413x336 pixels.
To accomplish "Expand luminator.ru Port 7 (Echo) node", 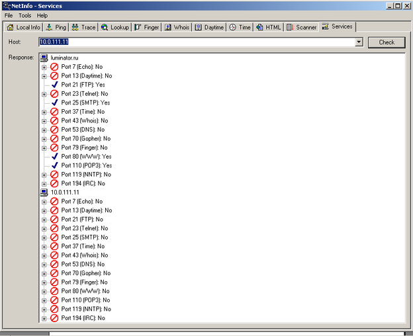I will [44, 67].
